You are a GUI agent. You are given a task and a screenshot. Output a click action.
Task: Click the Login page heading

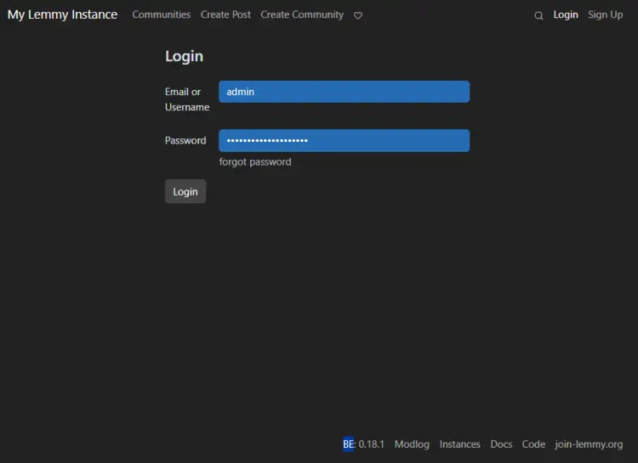click(x=184, y=56)
